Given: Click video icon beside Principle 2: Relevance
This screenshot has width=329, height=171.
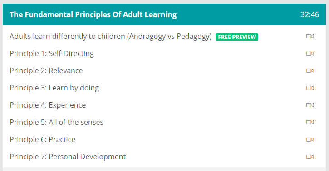Looking at the screenshot, I should 310,71.
